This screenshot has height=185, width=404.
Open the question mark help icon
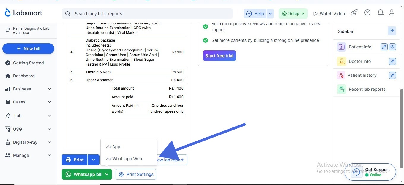[x=367, y=13]
